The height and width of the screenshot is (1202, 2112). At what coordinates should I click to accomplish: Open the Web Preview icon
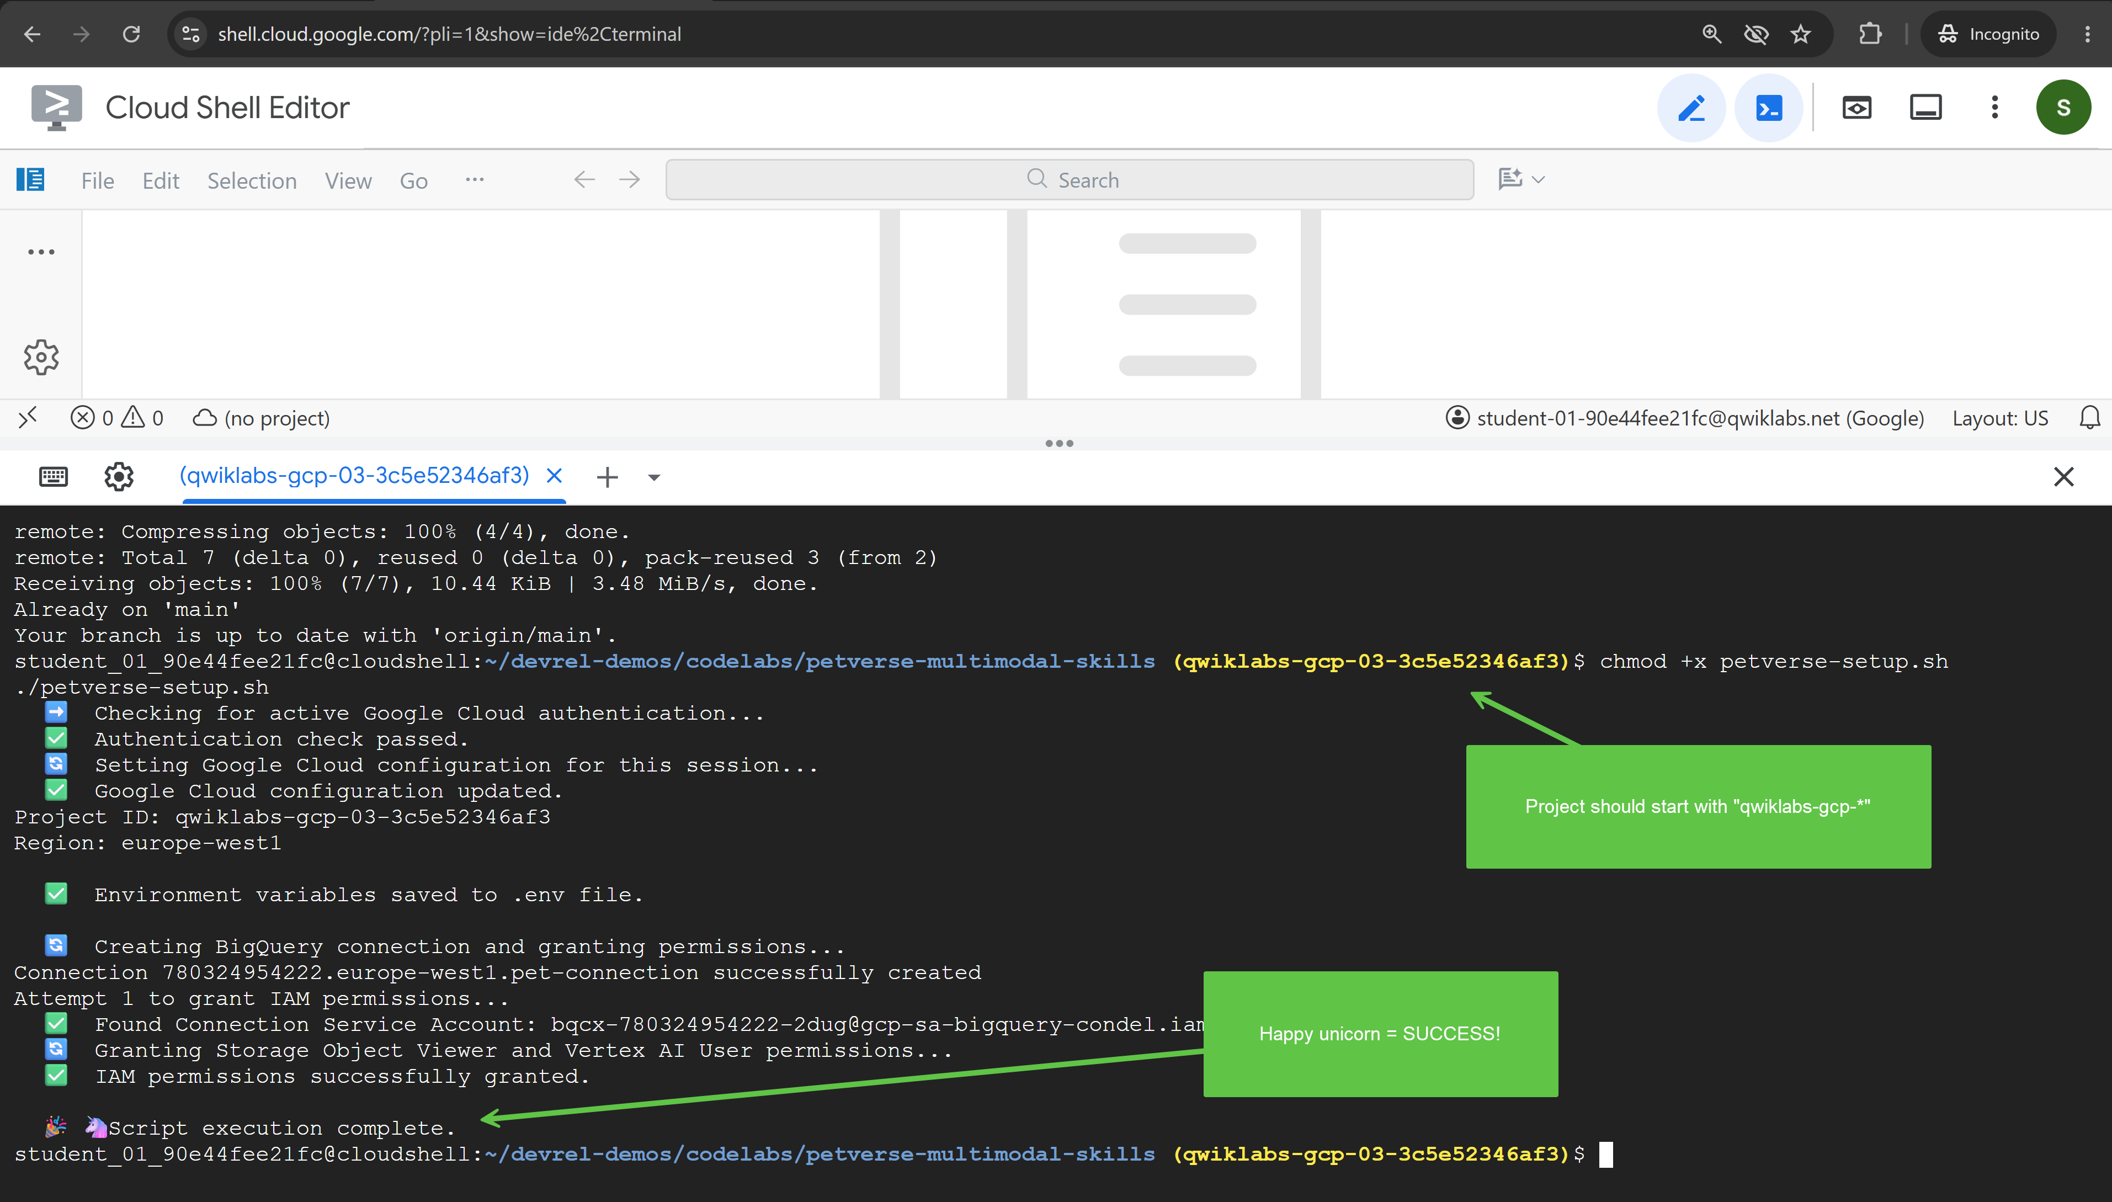(1856, 108)
